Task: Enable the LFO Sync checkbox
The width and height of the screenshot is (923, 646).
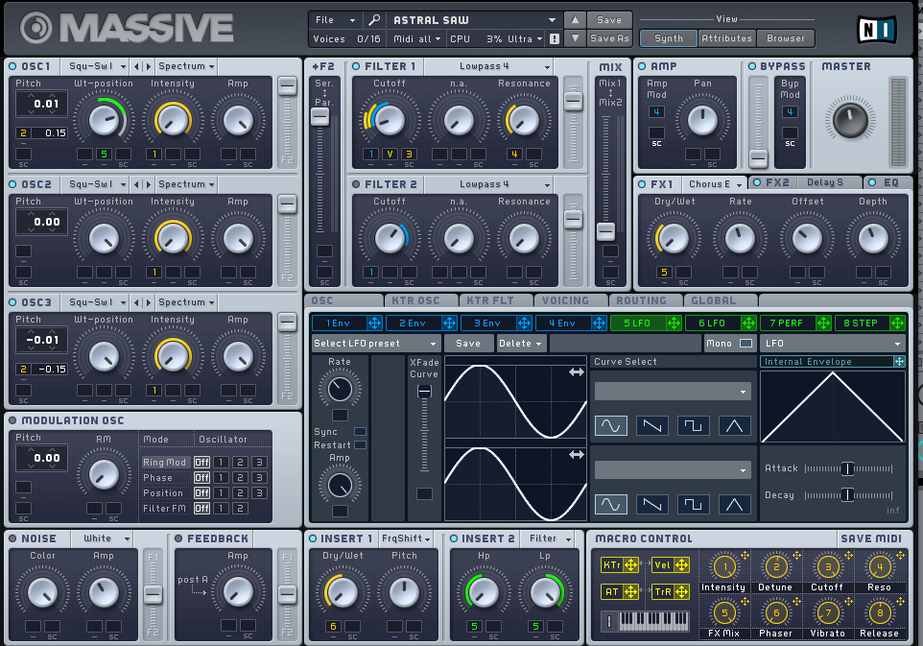Action: point(360,432)
